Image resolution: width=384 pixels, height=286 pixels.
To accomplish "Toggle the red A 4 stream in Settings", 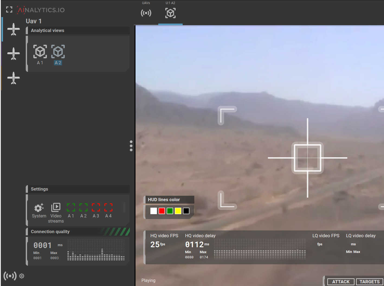I will click(x=108, y=208).
